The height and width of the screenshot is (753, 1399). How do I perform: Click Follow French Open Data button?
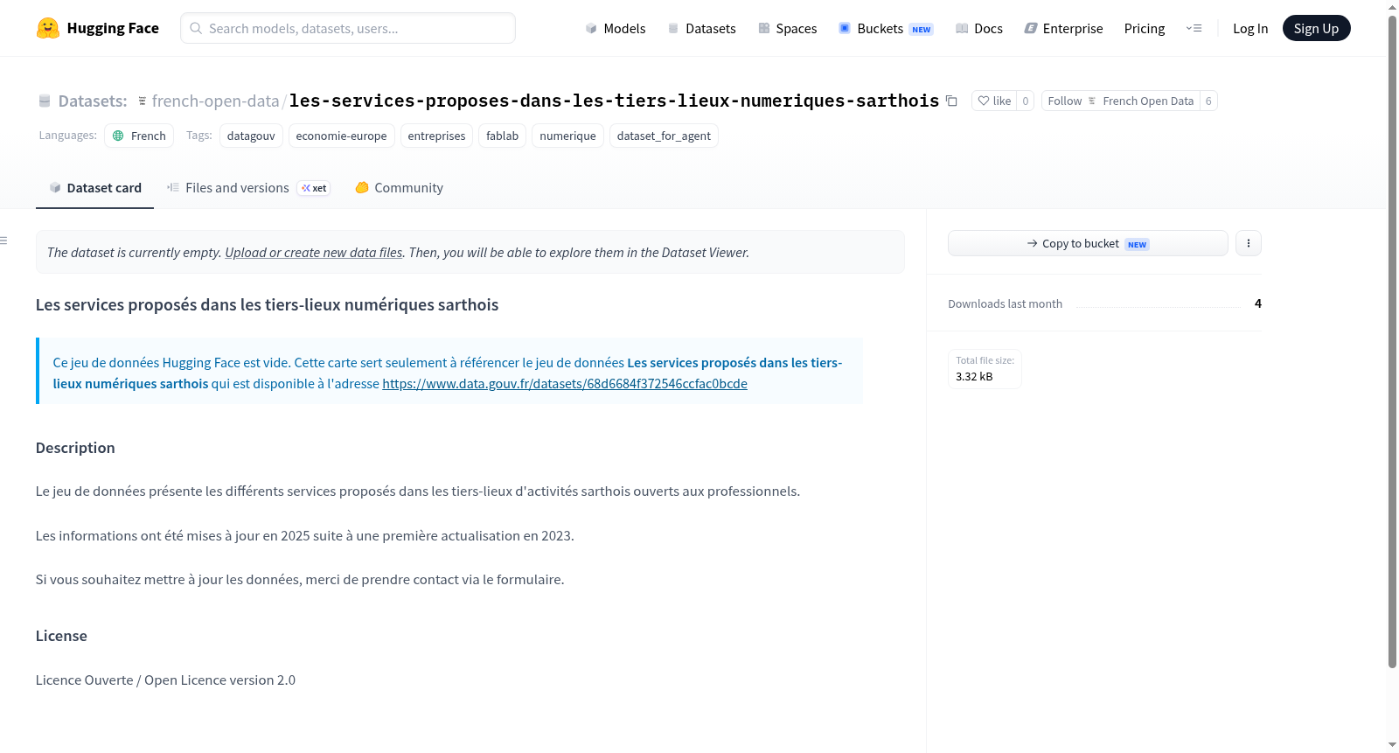click(1121, 101)
